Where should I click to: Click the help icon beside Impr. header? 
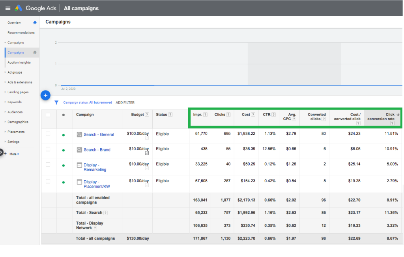[x=205, y=115]
